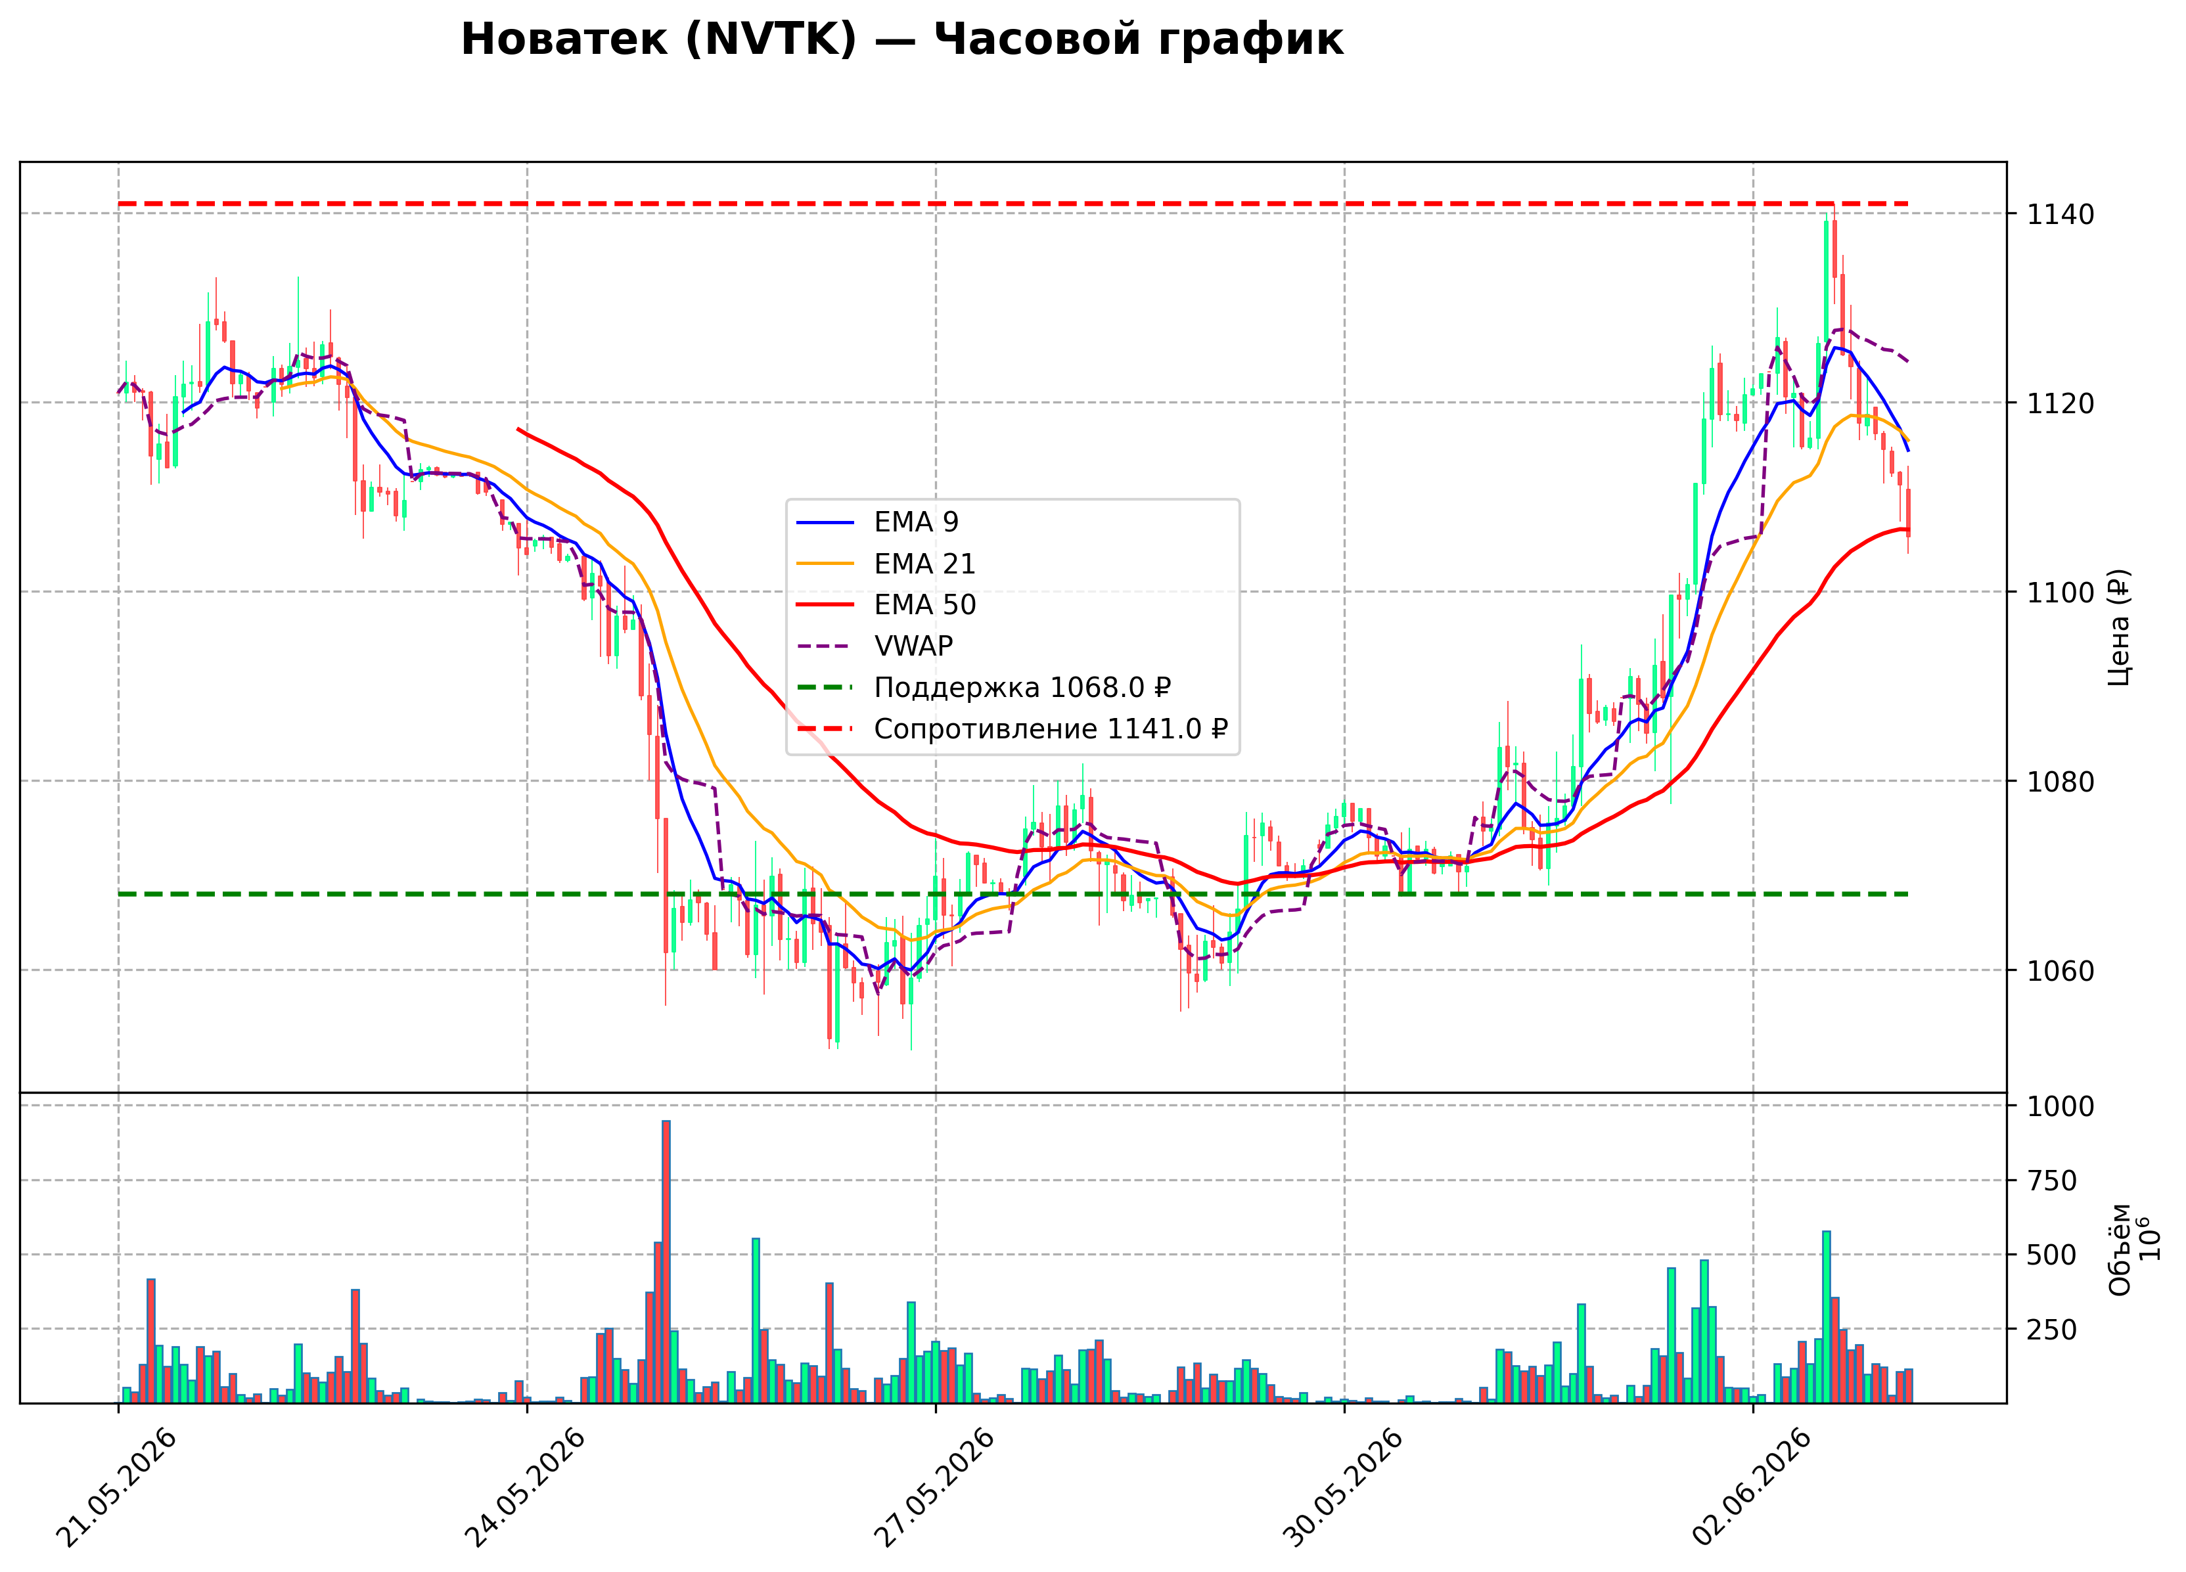This screenshot has height=1572, width=2186.
Task: Click the solid red EMA 50 sample in legend
Action: 825,605
